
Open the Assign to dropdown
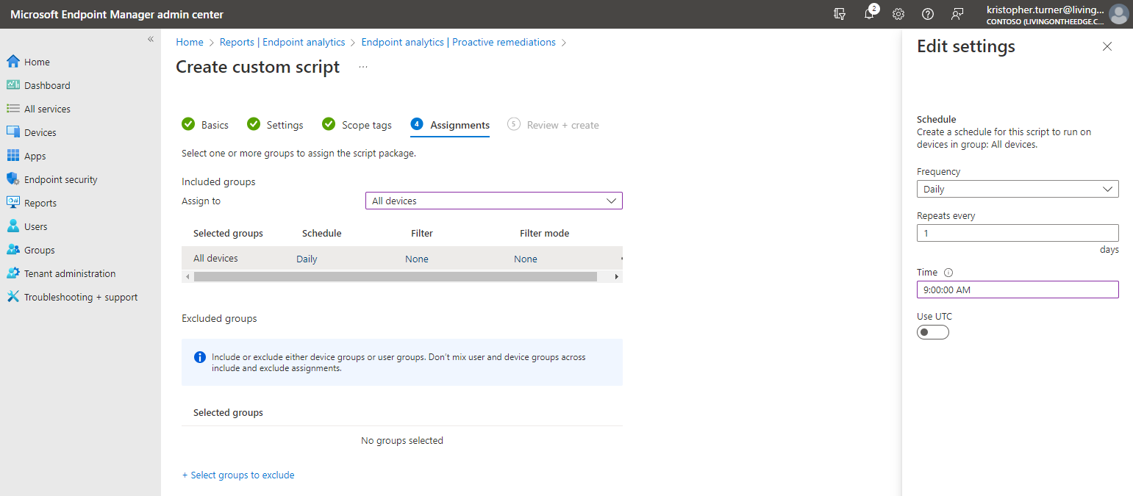point(493,201)
